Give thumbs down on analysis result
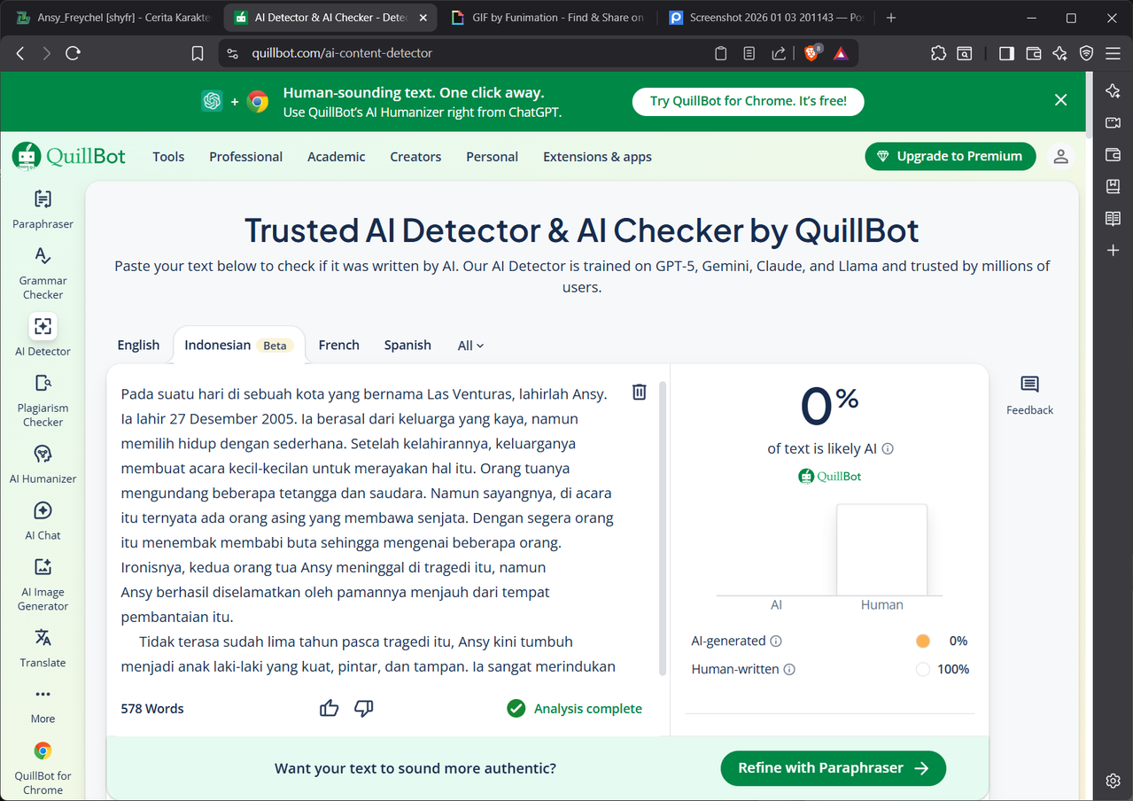This screenshot has height=801, width=1133. coord(363,708)
